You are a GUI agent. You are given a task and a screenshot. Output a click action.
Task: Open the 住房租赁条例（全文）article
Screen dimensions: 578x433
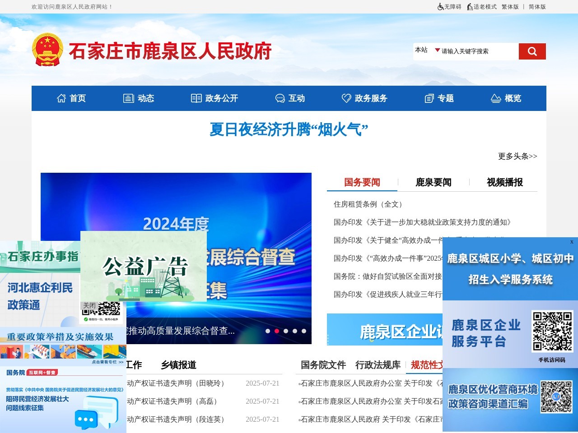tap(368, 204)
